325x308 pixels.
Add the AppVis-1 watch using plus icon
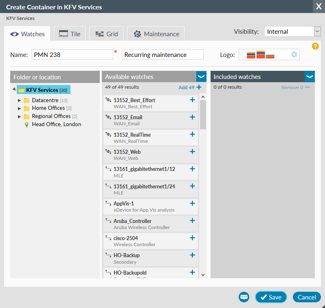(192, 203)
